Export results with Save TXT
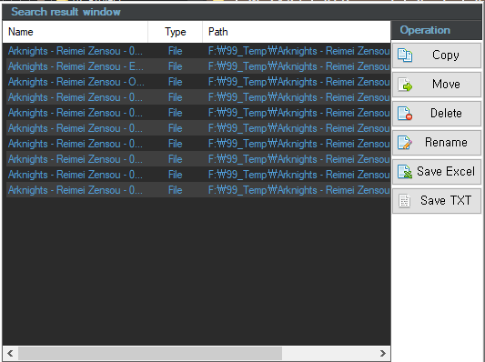This screenshot has height=362, width=485. [x=437, y=201]
